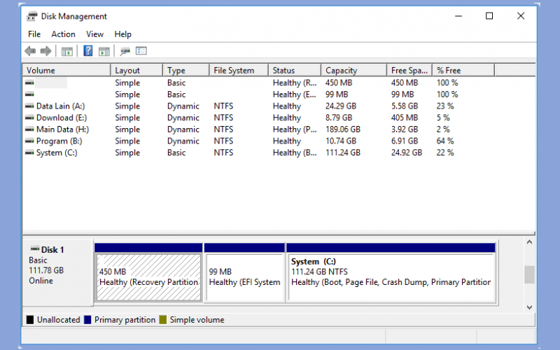Screen dimensions: 560x350
Task: Sort by the Volume column header
Action: [66, 71]
